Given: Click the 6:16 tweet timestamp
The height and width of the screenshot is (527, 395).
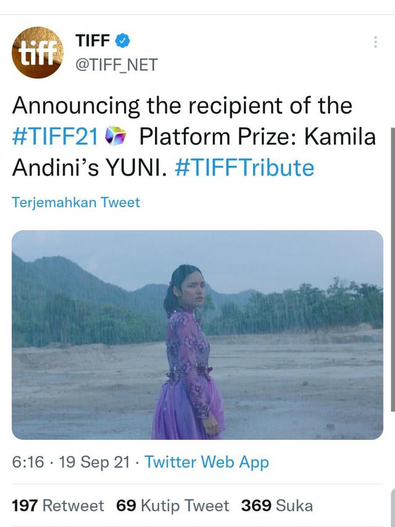Looking at the screenshot, I should pos(28,462).
